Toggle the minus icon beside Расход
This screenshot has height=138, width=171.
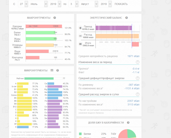(80, 36)
